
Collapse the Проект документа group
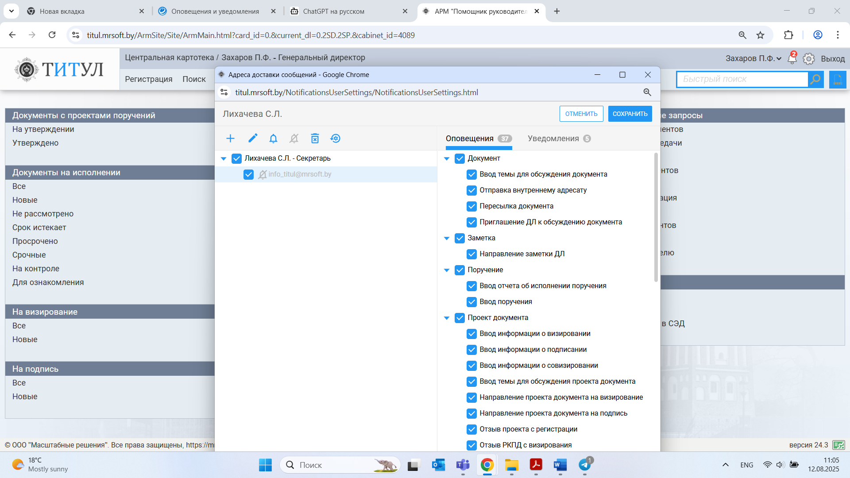[447, 318]
